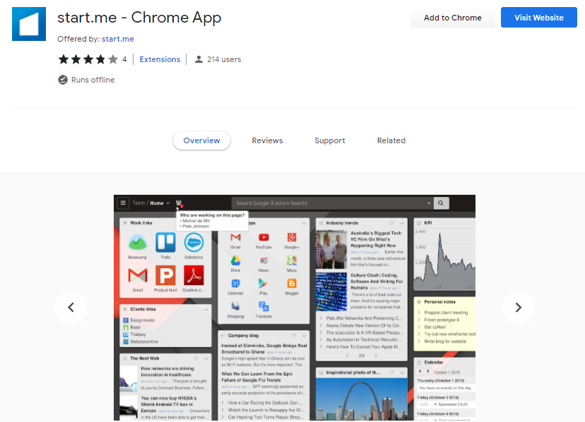Click the Add to Chrome button
The height and width of the screenshot is (422, 585).
pyautogui.click(x=452, y=18)
